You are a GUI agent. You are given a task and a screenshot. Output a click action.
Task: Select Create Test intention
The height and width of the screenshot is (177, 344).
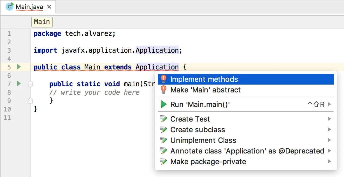point(246,119)
